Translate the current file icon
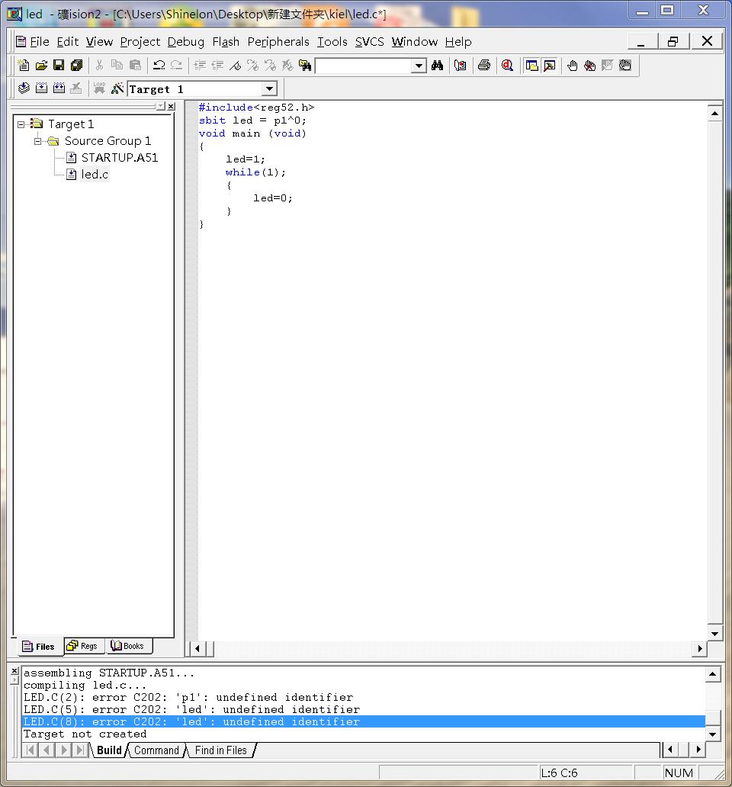 tap(24, 88)
